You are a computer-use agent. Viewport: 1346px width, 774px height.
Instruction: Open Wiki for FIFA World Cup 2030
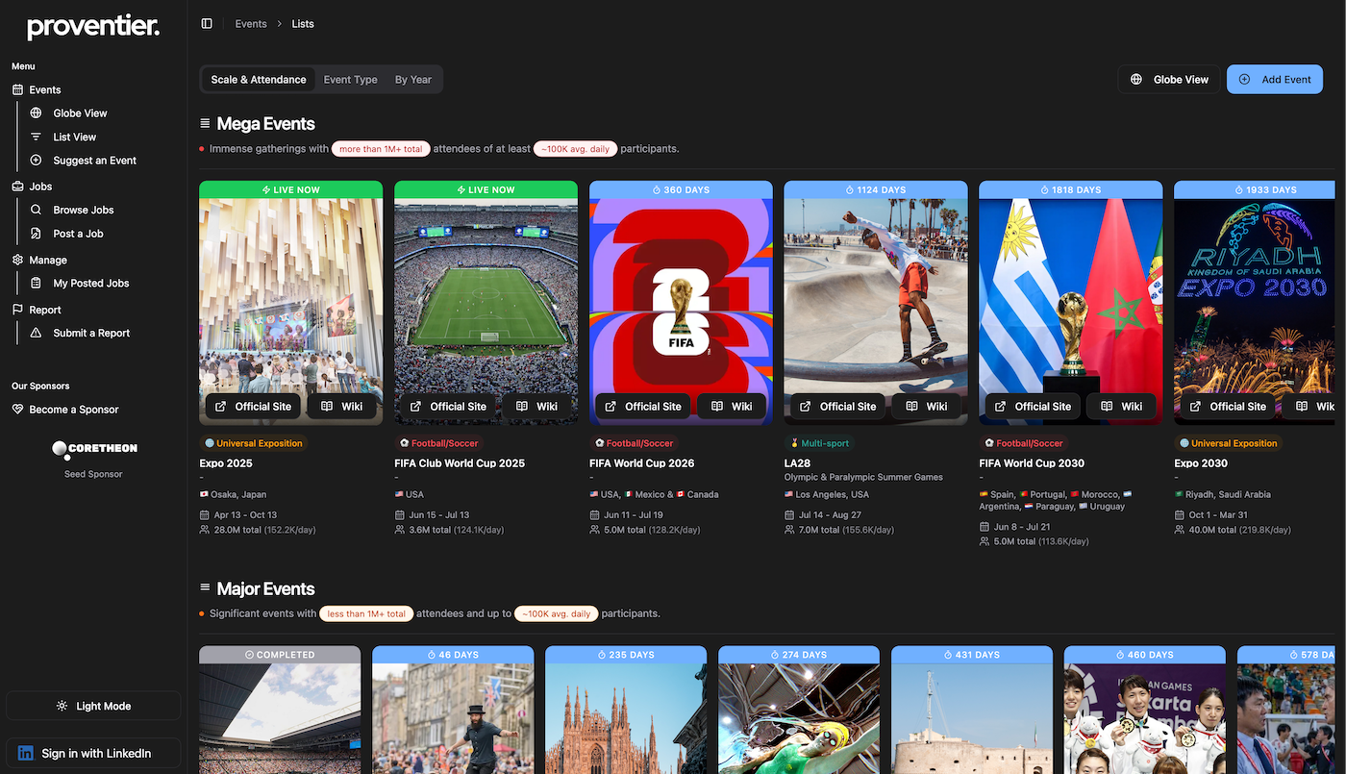pyautogui.click(x=1122, y=407)
